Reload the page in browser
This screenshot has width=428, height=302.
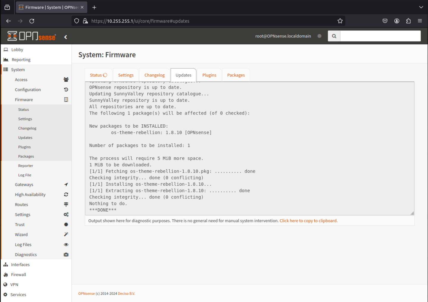[32, 21]
